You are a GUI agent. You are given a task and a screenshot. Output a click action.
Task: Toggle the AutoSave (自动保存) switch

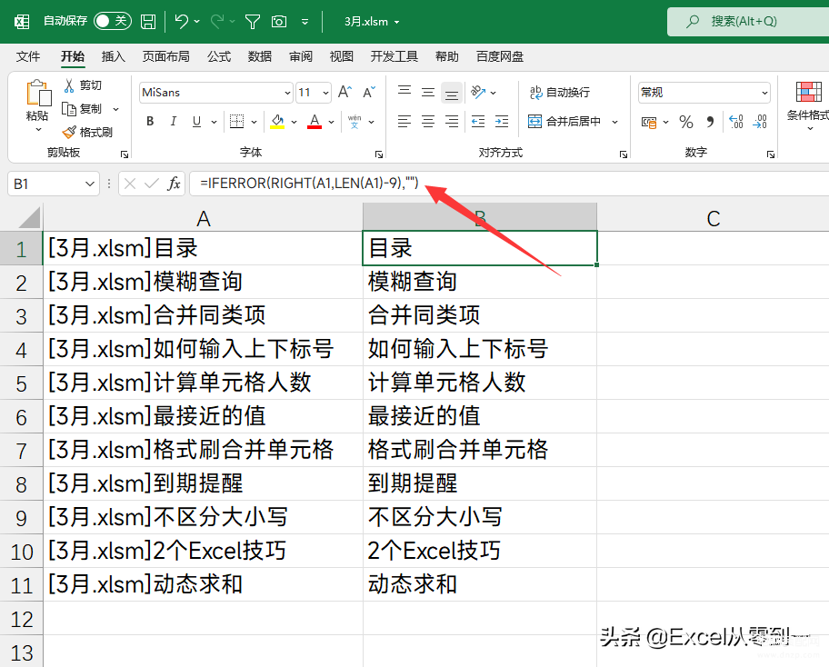113,21
